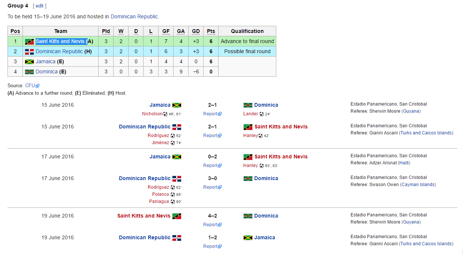This screenshot has width=463, height=255.
Task: Click the Saint Kitts and Nevis flag in standings table
Action: click(29, 42)
